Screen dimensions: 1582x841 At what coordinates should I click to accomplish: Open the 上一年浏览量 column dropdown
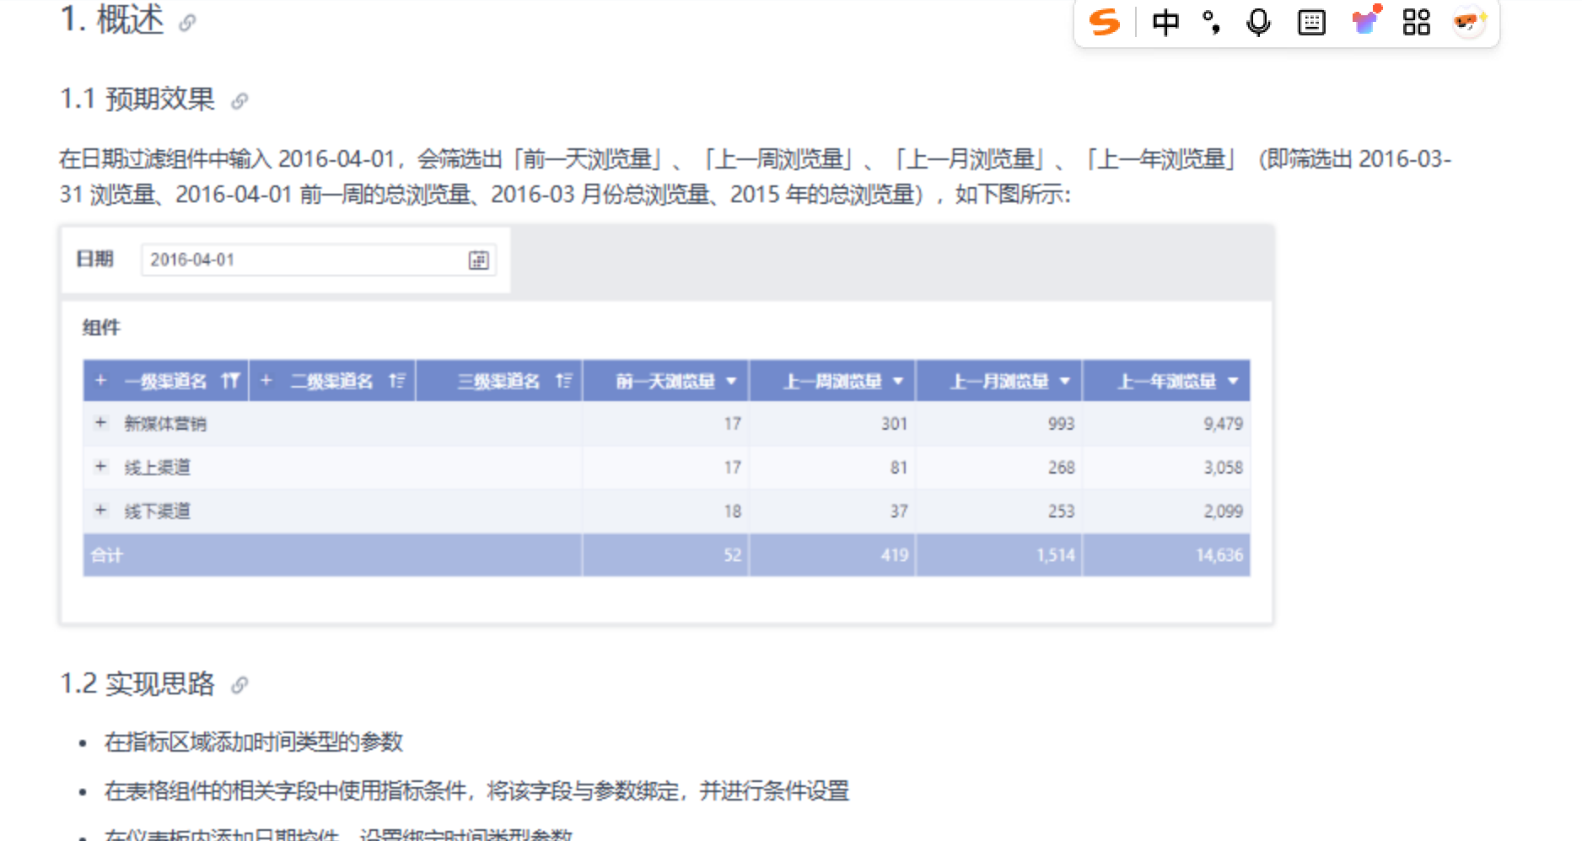pos(1233,382)
